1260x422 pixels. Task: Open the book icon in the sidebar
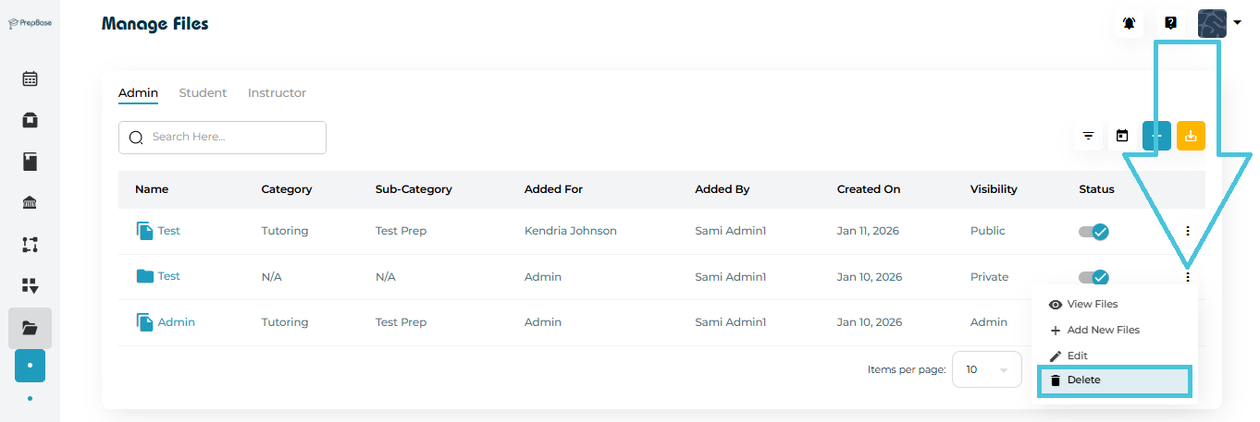(x=30, y=163)
